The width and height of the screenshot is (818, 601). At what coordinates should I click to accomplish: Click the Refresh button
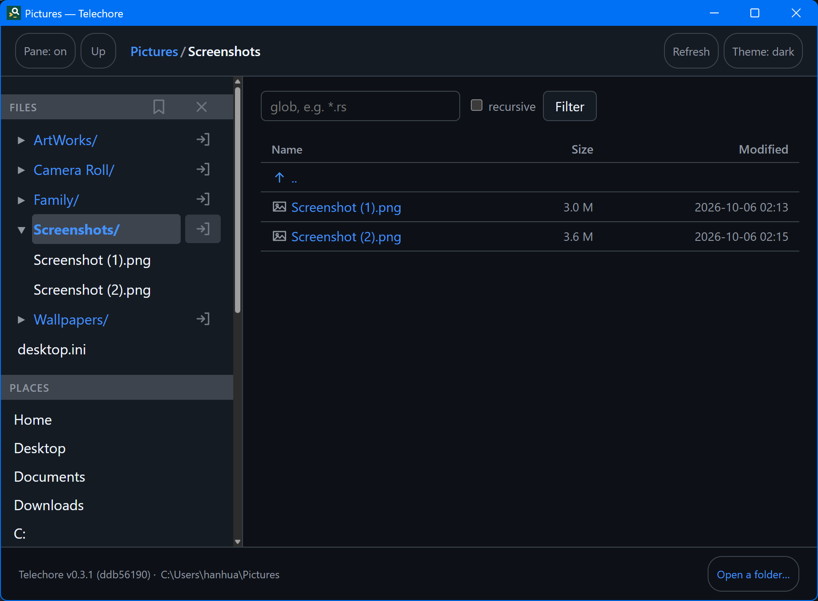[691, 51]
